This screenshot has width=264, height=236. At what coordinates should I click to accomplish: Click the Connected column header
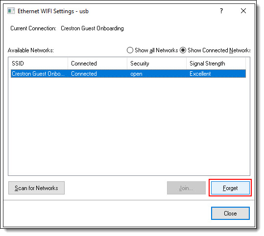[97, 64]
